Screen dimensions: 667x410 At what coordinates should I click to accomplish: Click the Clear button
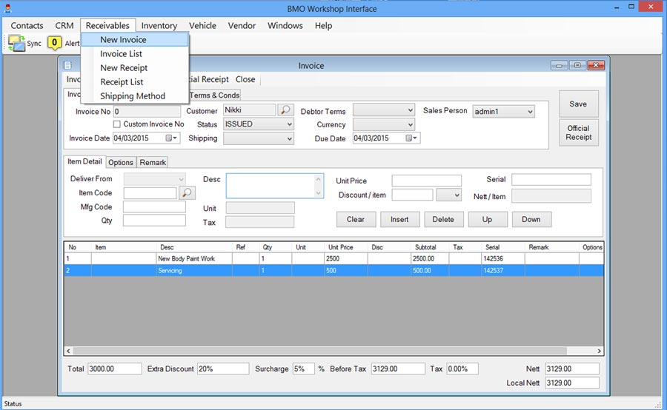point(356,219)
